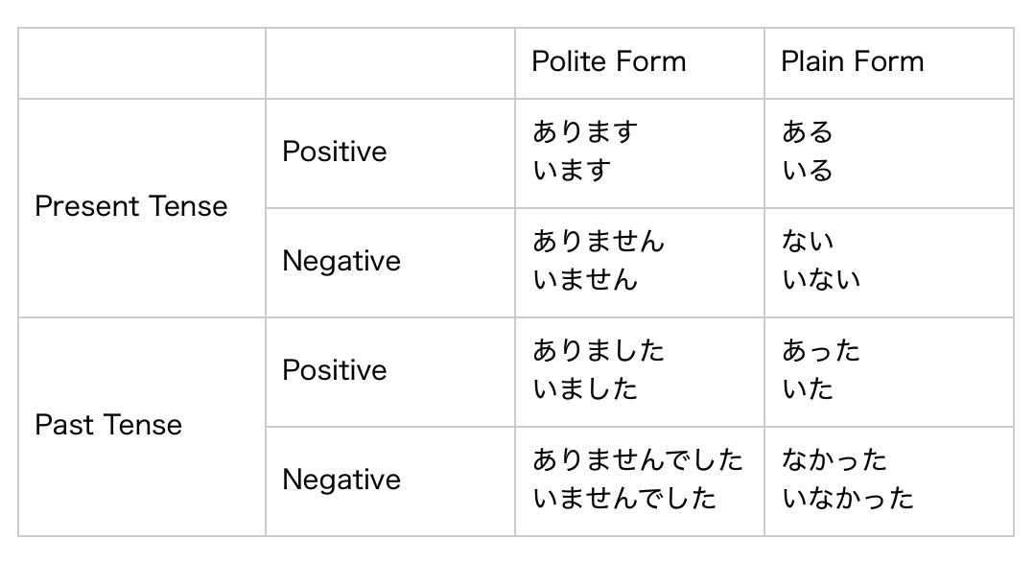Select the word いませんでした
Viewport: 1034px width, 562px height.
(x=624, y=499)
